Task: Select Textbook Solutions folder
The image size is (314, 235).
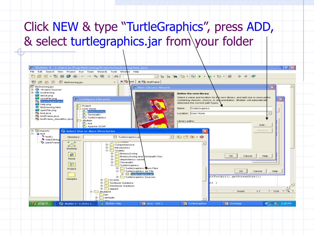Action: tap(121, 183)
